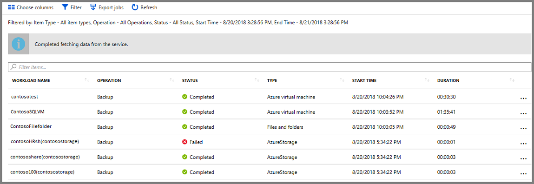534x184 pixels.
Task: Open ellipsis menu for contoso100(contosostorage)
Action: [x=523, y=173]
